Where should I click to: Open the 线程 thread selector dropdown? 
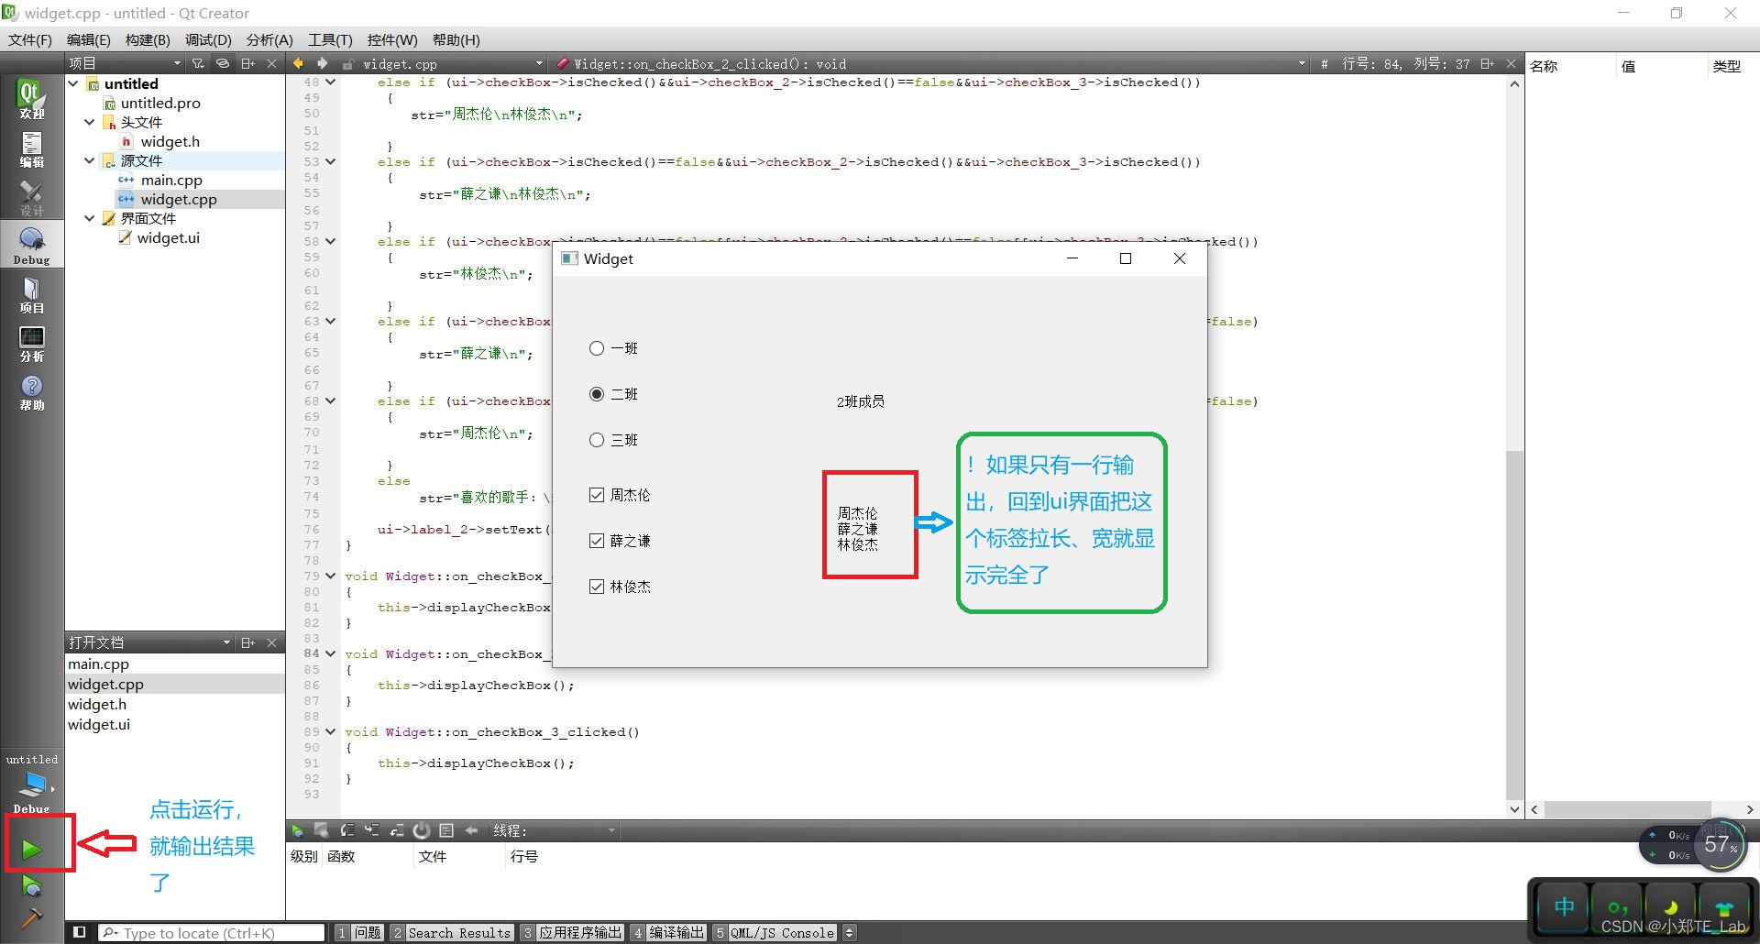[611, 830]
